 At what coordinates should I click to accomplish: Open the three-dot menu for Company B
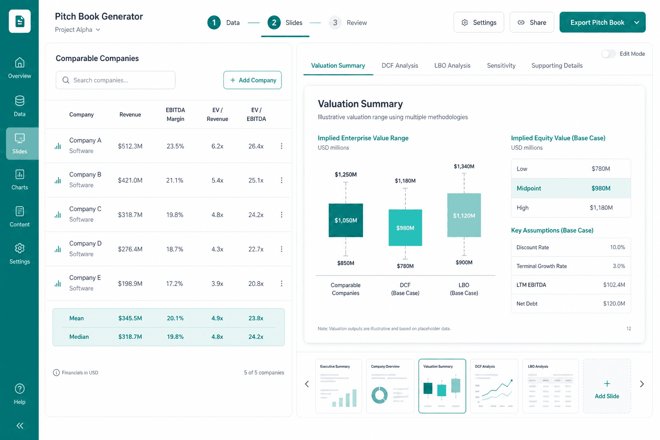pos(281,180)
